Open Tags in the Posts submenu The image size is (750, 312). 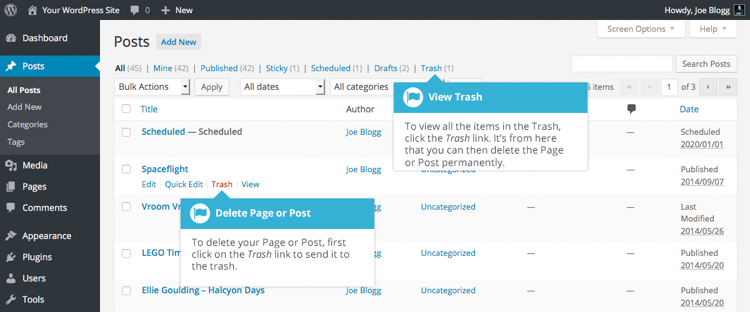[x=16, y=142]
